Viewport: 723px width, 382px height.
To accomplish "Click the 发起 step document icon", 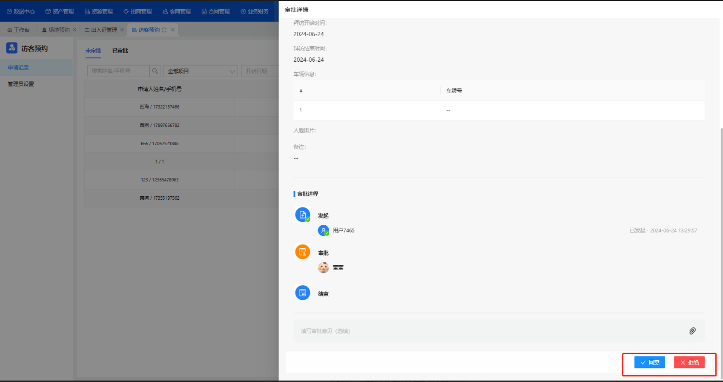I will 302,215.
